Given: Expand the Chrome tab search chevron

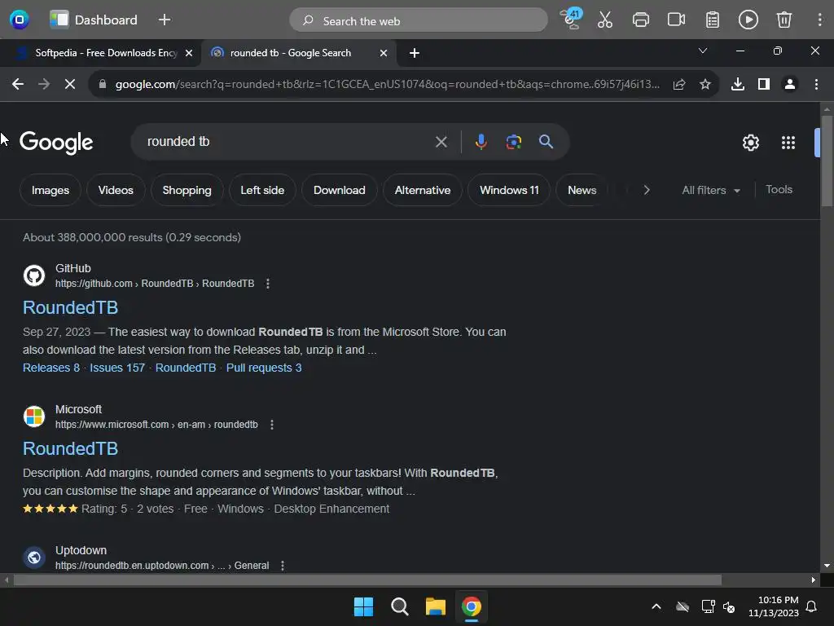Looking at the screenshot, I should point(703,51).
